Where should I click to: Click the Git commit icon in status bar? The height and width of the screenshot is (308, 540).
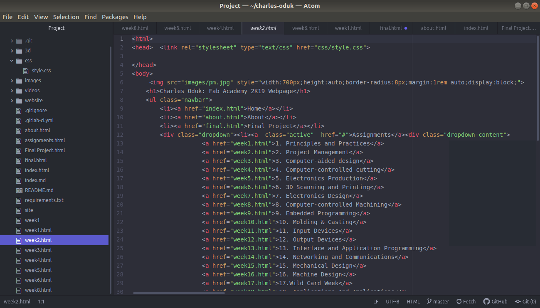pyautogui.click(x=518, y=302)
